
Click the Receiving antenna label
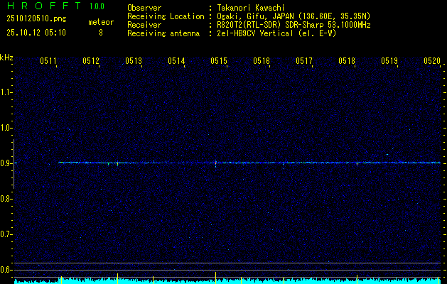point(163,33)
